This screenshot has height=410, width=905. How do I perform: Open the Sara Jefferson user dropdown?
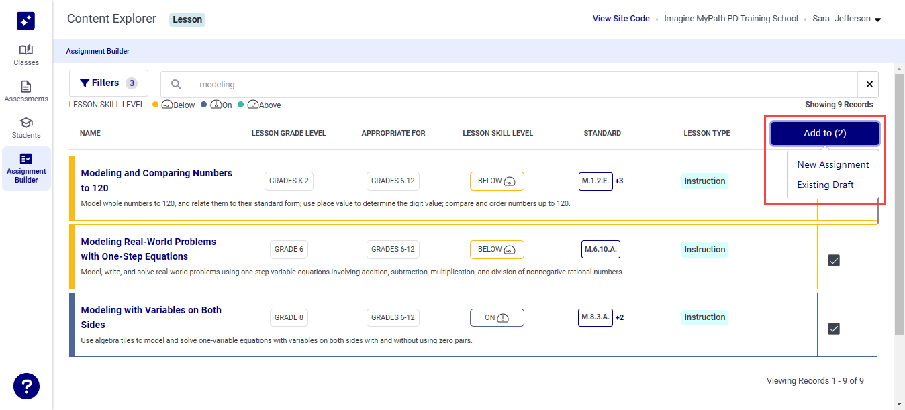point(847,19)
